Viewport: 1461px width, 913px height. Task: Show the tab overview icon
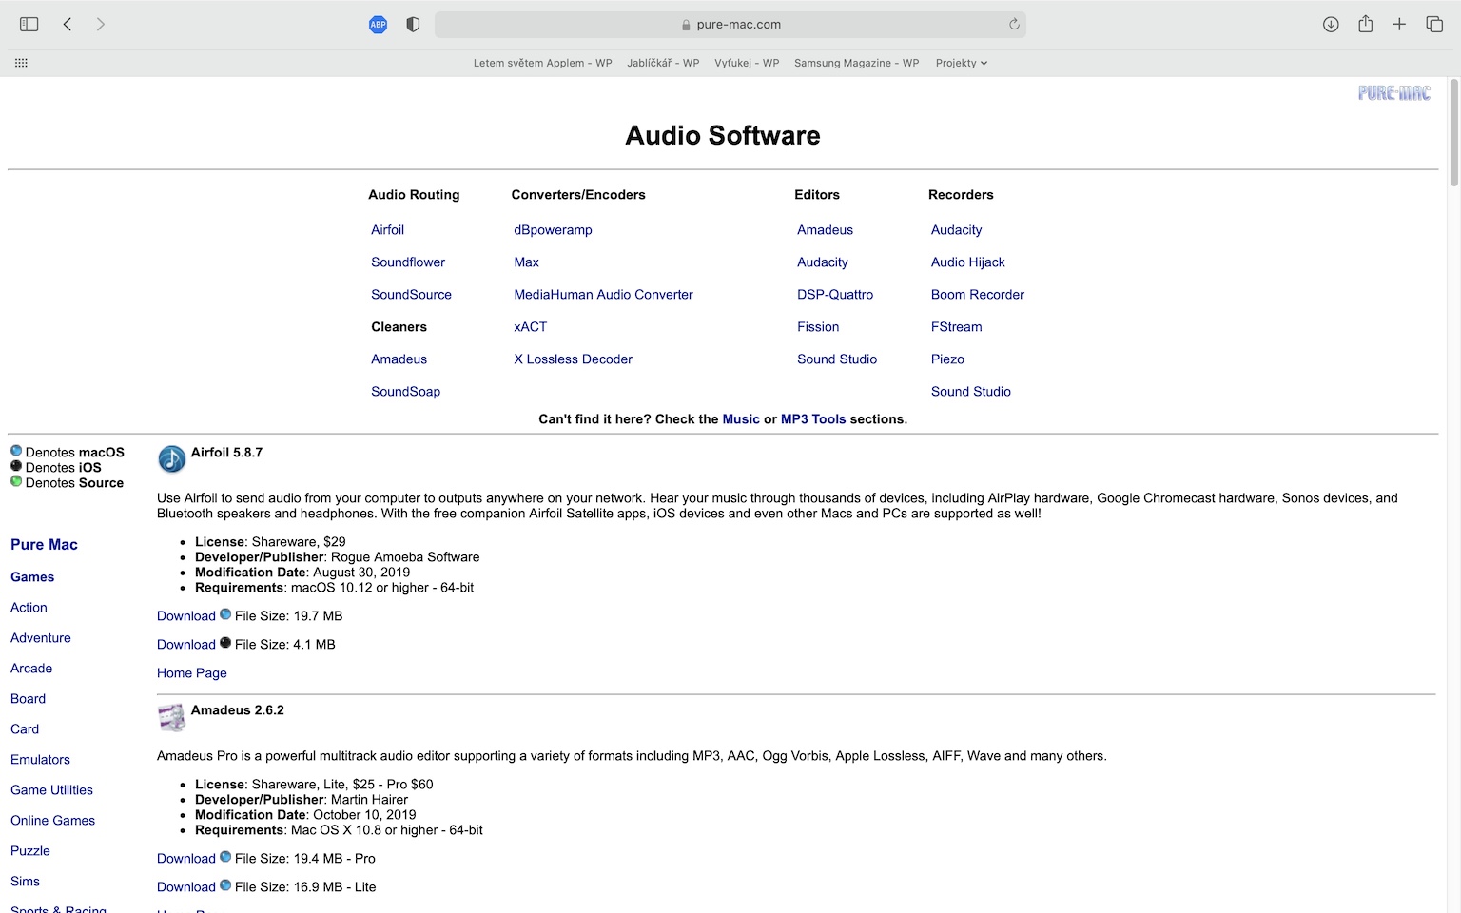point(1434,25)
